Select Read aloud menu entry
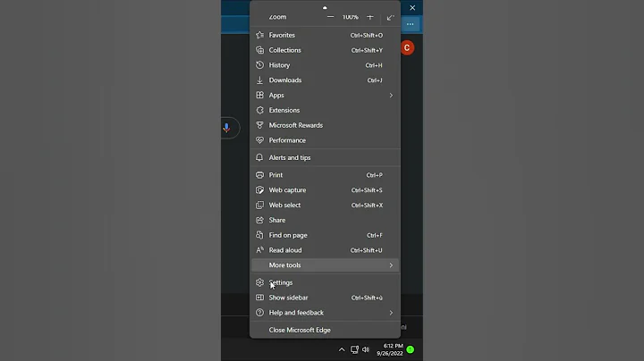 tap(325, 250)
